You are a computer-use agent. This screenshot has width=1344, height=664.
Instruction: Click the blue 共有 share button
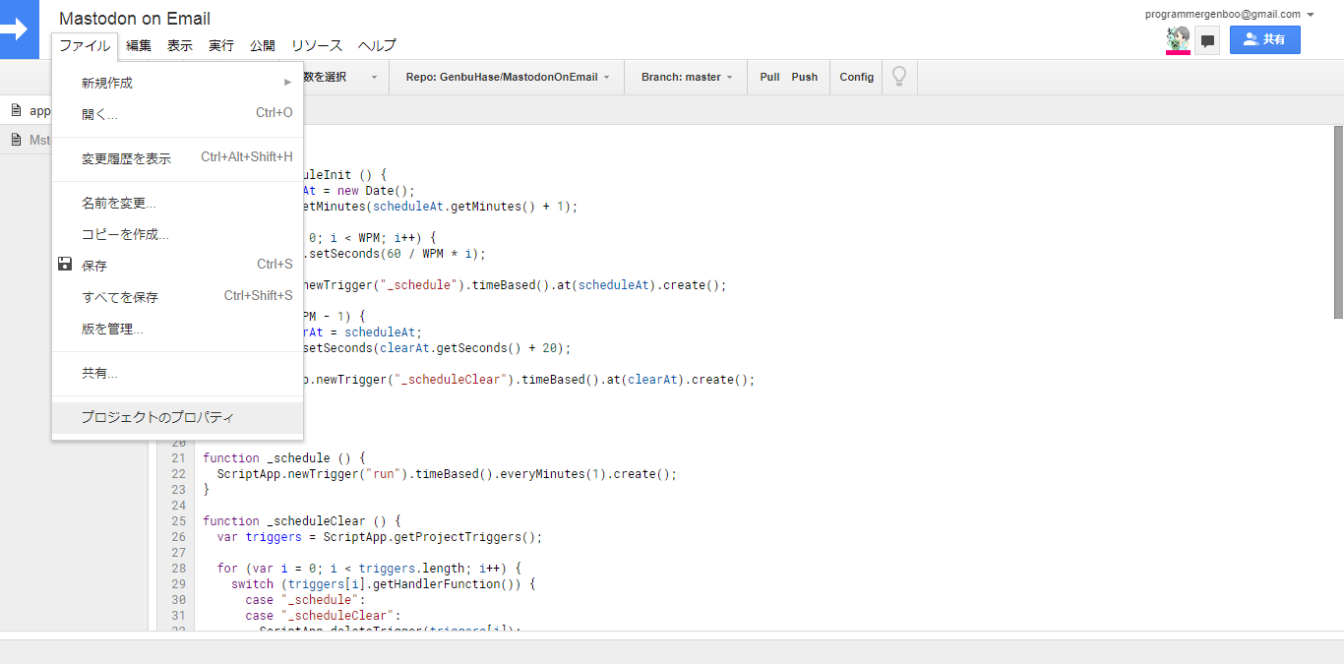[1264, 39]
